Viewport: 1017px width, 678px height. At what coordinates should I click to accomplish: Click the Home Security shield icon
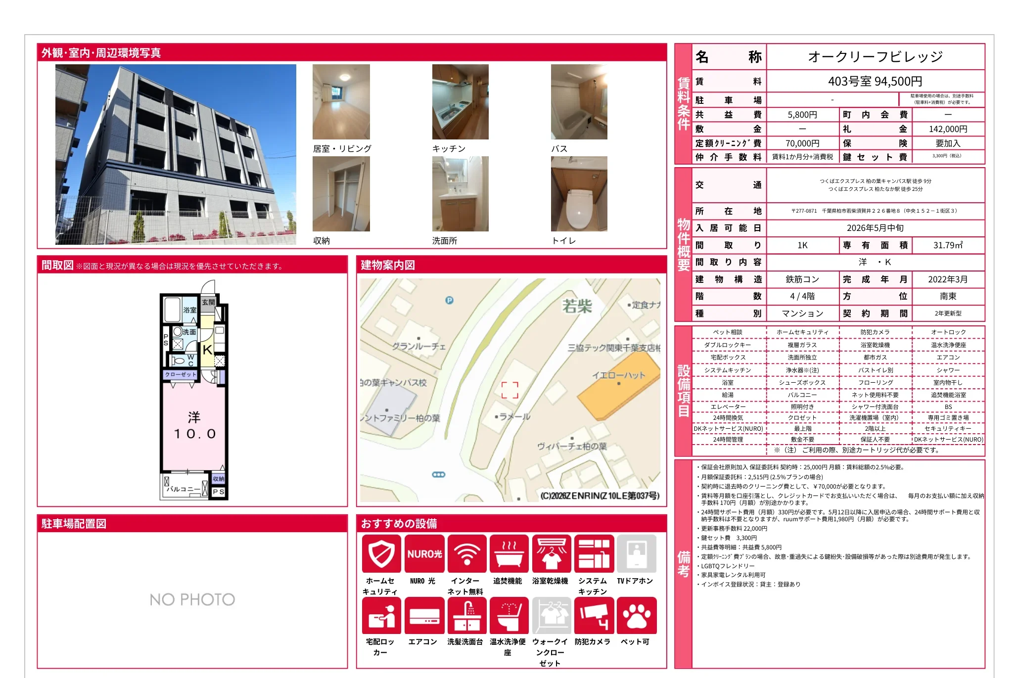[x=381, y=553]
